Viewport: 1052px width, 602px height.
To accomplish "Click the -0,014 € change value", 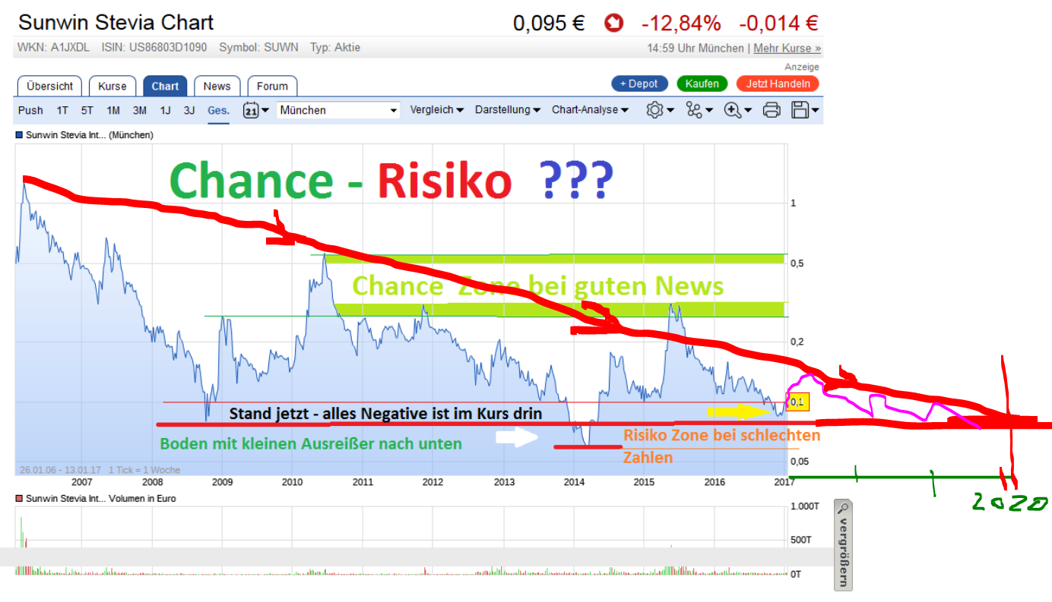I will tap(778, 24).
